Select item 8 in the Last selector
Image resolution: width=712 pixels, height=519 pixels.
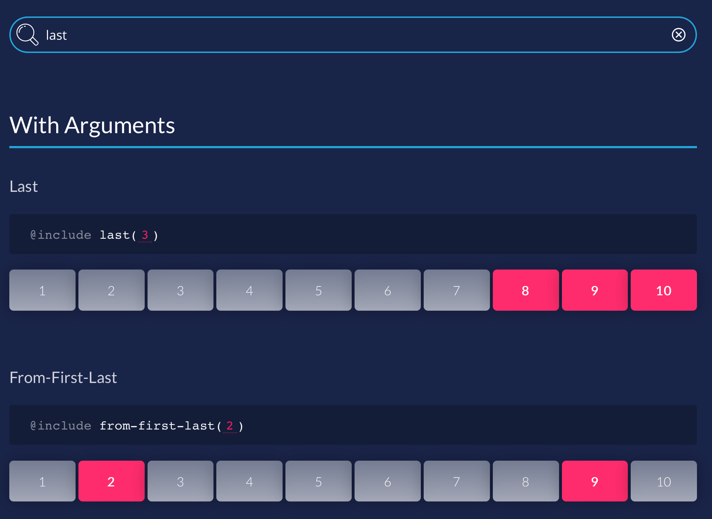pyautogui.click(x=526, y=290)
